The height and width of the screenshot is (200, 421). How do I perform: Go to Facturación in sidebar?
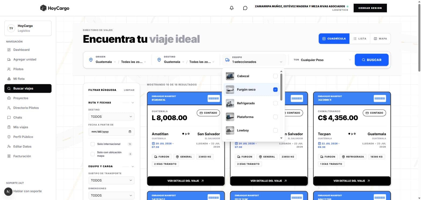(28, 156)
